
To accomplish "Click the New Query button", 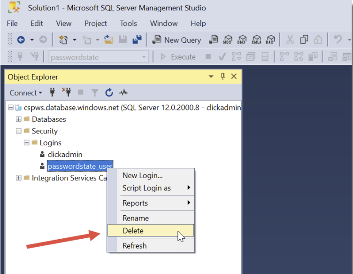I will point(176,40).
